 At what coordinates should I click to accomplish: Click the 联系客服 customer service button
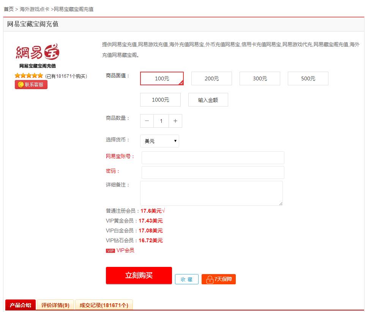tap(31, 85)
